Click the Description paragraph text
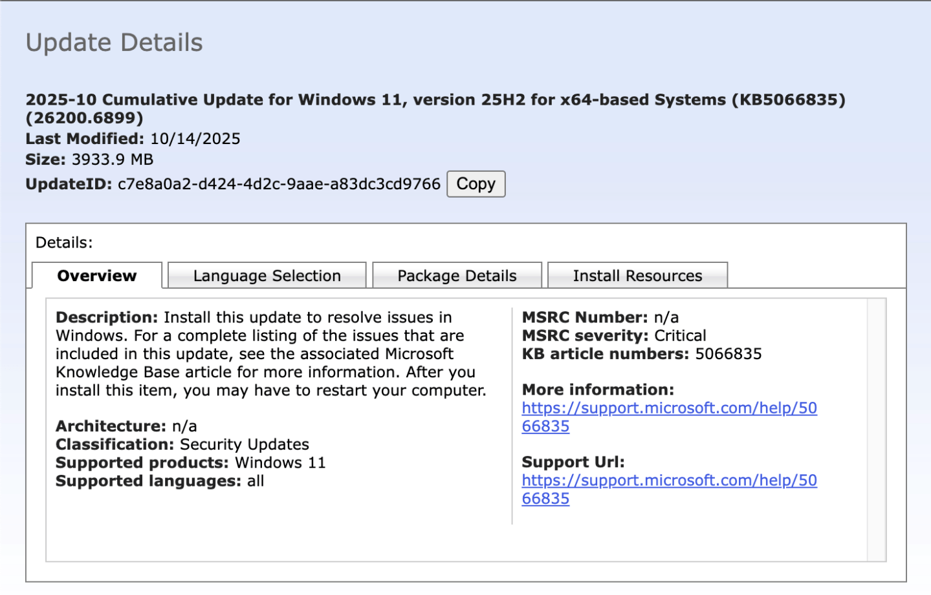This screenshot has height=595, width=931. (270, 354)
